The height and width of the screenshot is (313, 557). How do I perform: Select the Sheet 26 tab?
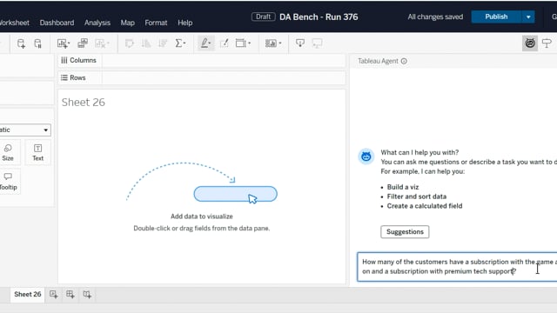[27, 294]
